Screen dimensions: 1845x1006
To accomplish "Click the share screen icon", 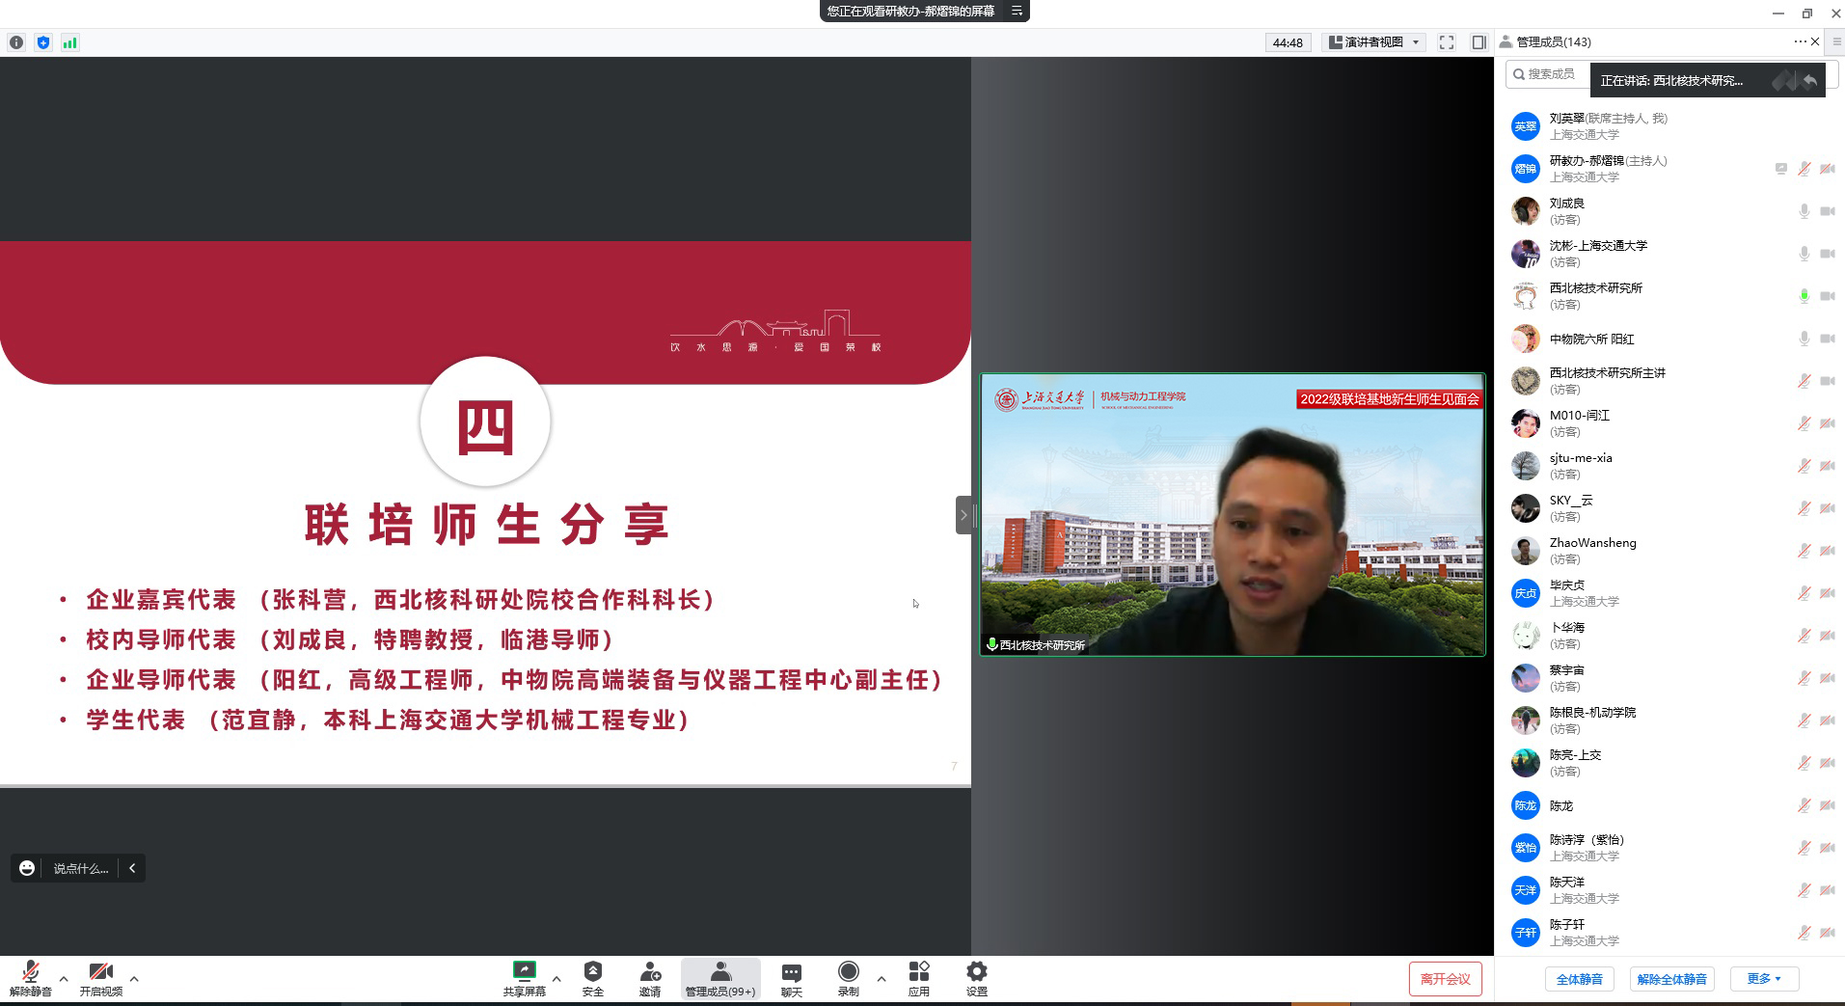I will pyautogui.click(x=524, y=971).
